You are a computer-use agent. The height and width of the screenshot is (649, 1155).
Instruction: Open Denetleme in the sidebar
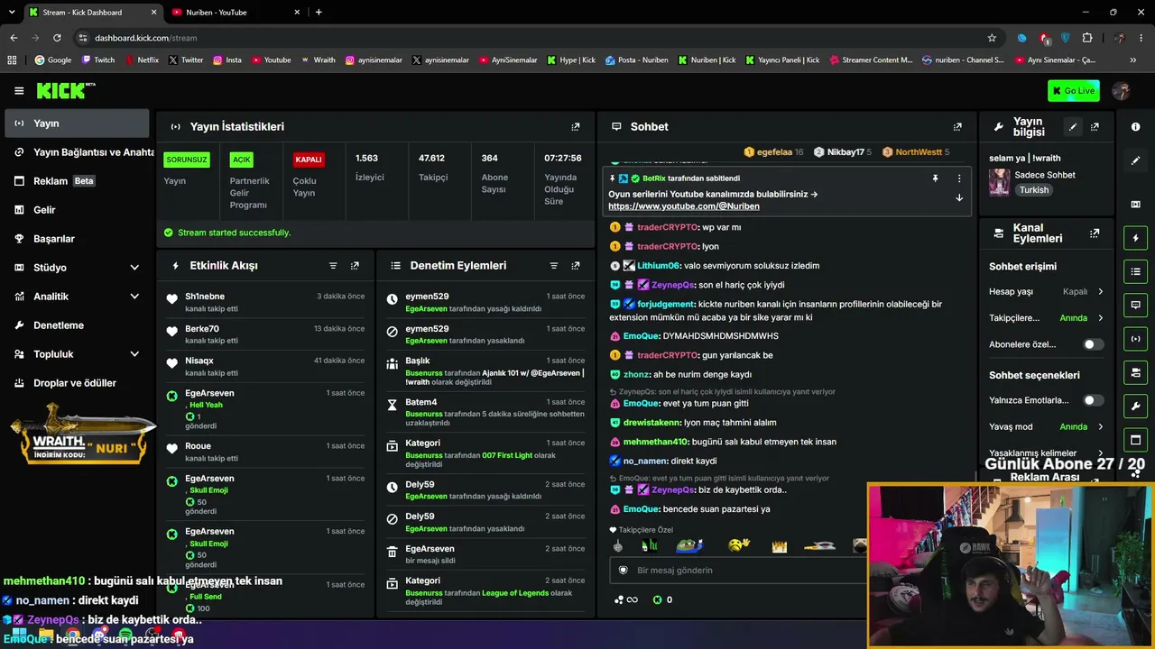pos(76,325)
